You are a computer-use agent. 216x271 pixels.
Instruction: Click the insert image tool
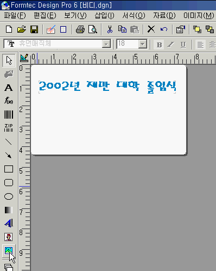pyautogui.click(x=9, y=250)
